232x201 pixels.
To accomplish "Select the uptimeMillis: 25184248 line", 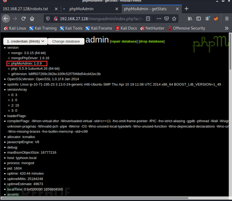I will pyautogui.click(x=25, y=179).
